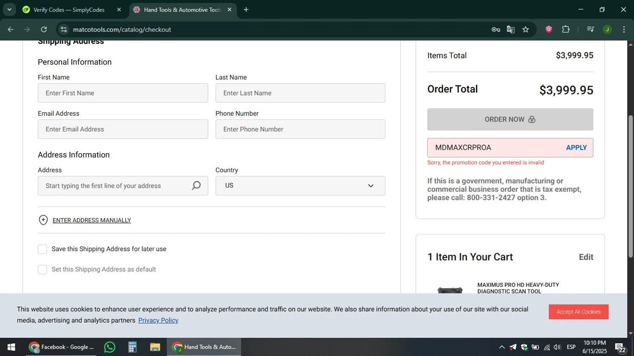The height and width of the screenshot is (356, 634).
Task: Open the Chrome three-dot menu
Action: tap(624, 30)
